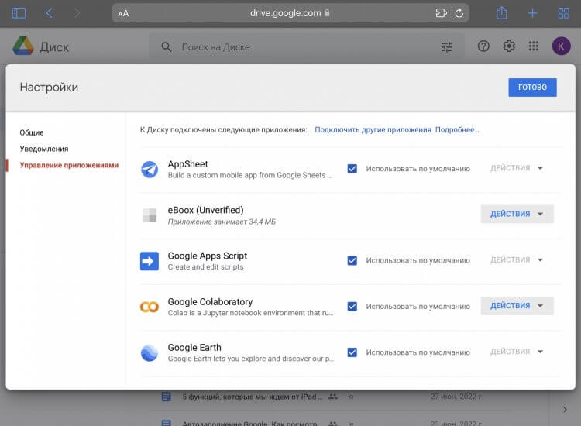Click 'Приложение занимает 34,4 МБ' text
Screen dimensions: 581x426
[x=222, y=222]
